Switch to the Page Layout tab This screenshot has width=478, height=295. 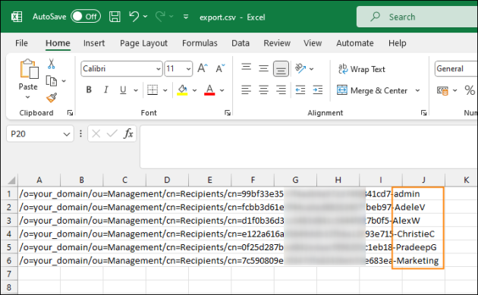[x=143, y=43]
